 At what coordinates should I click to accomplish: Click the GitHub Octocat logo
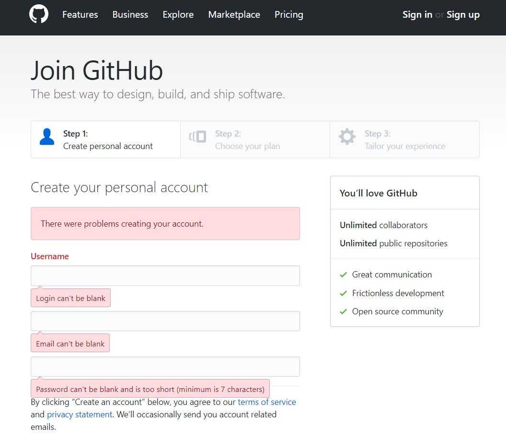point(39,14)
